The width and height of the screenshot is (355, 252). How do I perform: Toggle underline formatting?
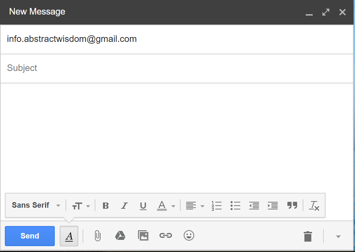tap(143, 206)
